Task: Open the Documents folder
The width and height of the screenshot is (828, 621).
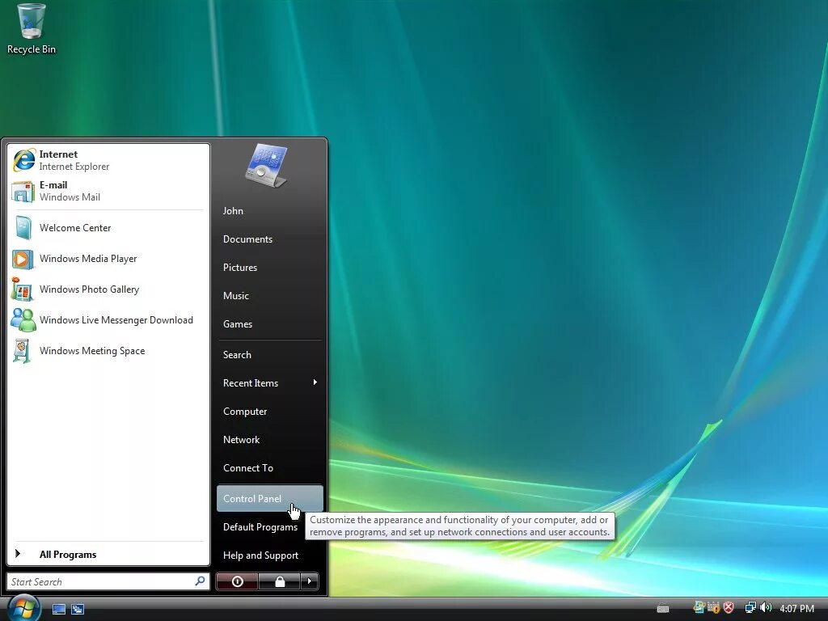Action: [x=269, y=239]
